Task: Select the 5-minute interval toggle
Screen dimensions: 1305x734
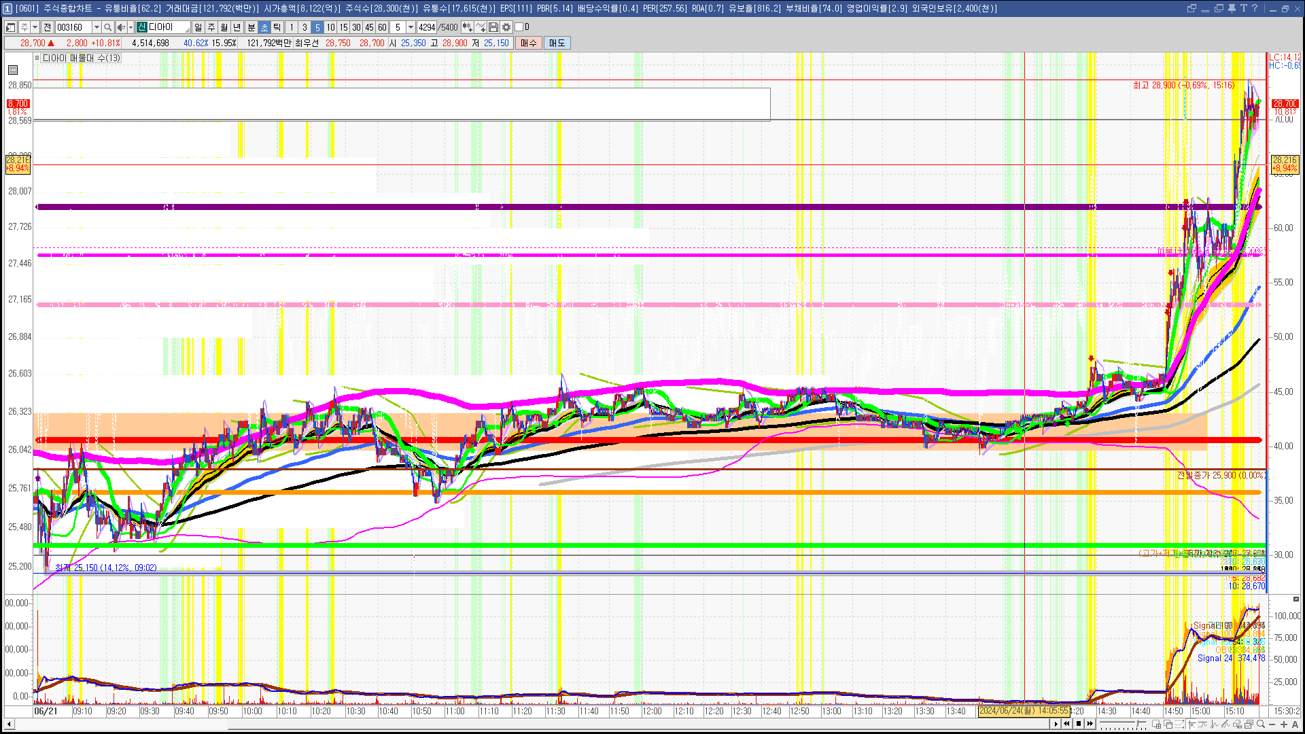Action: pos(317,27)
